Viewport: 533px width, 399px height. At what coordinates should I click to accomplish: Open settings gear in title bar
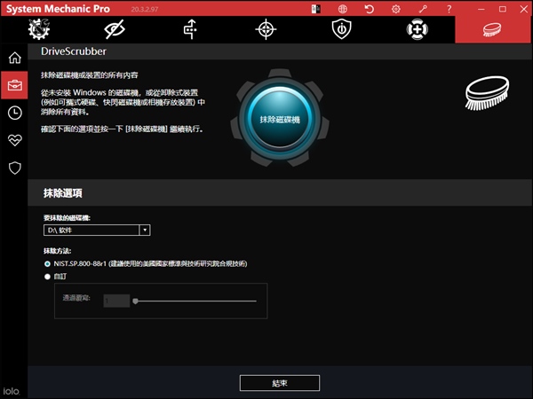396,9
